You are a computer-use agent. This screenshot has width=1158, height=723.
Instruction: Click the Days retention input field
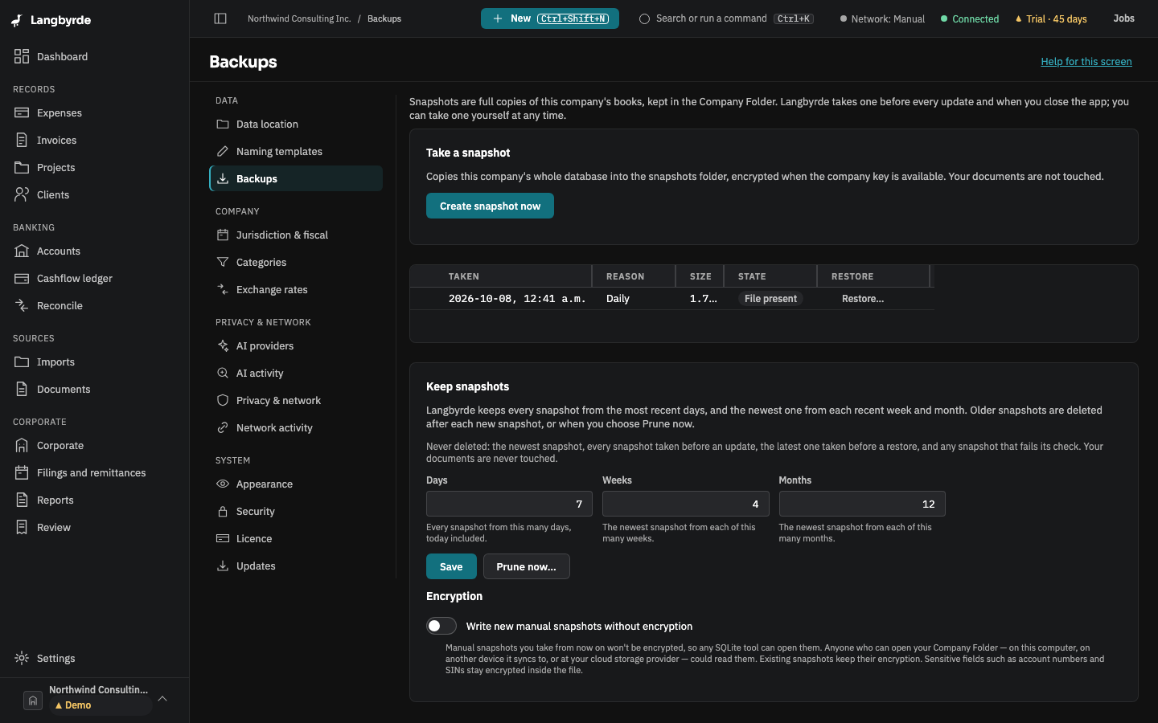(509, 504)
